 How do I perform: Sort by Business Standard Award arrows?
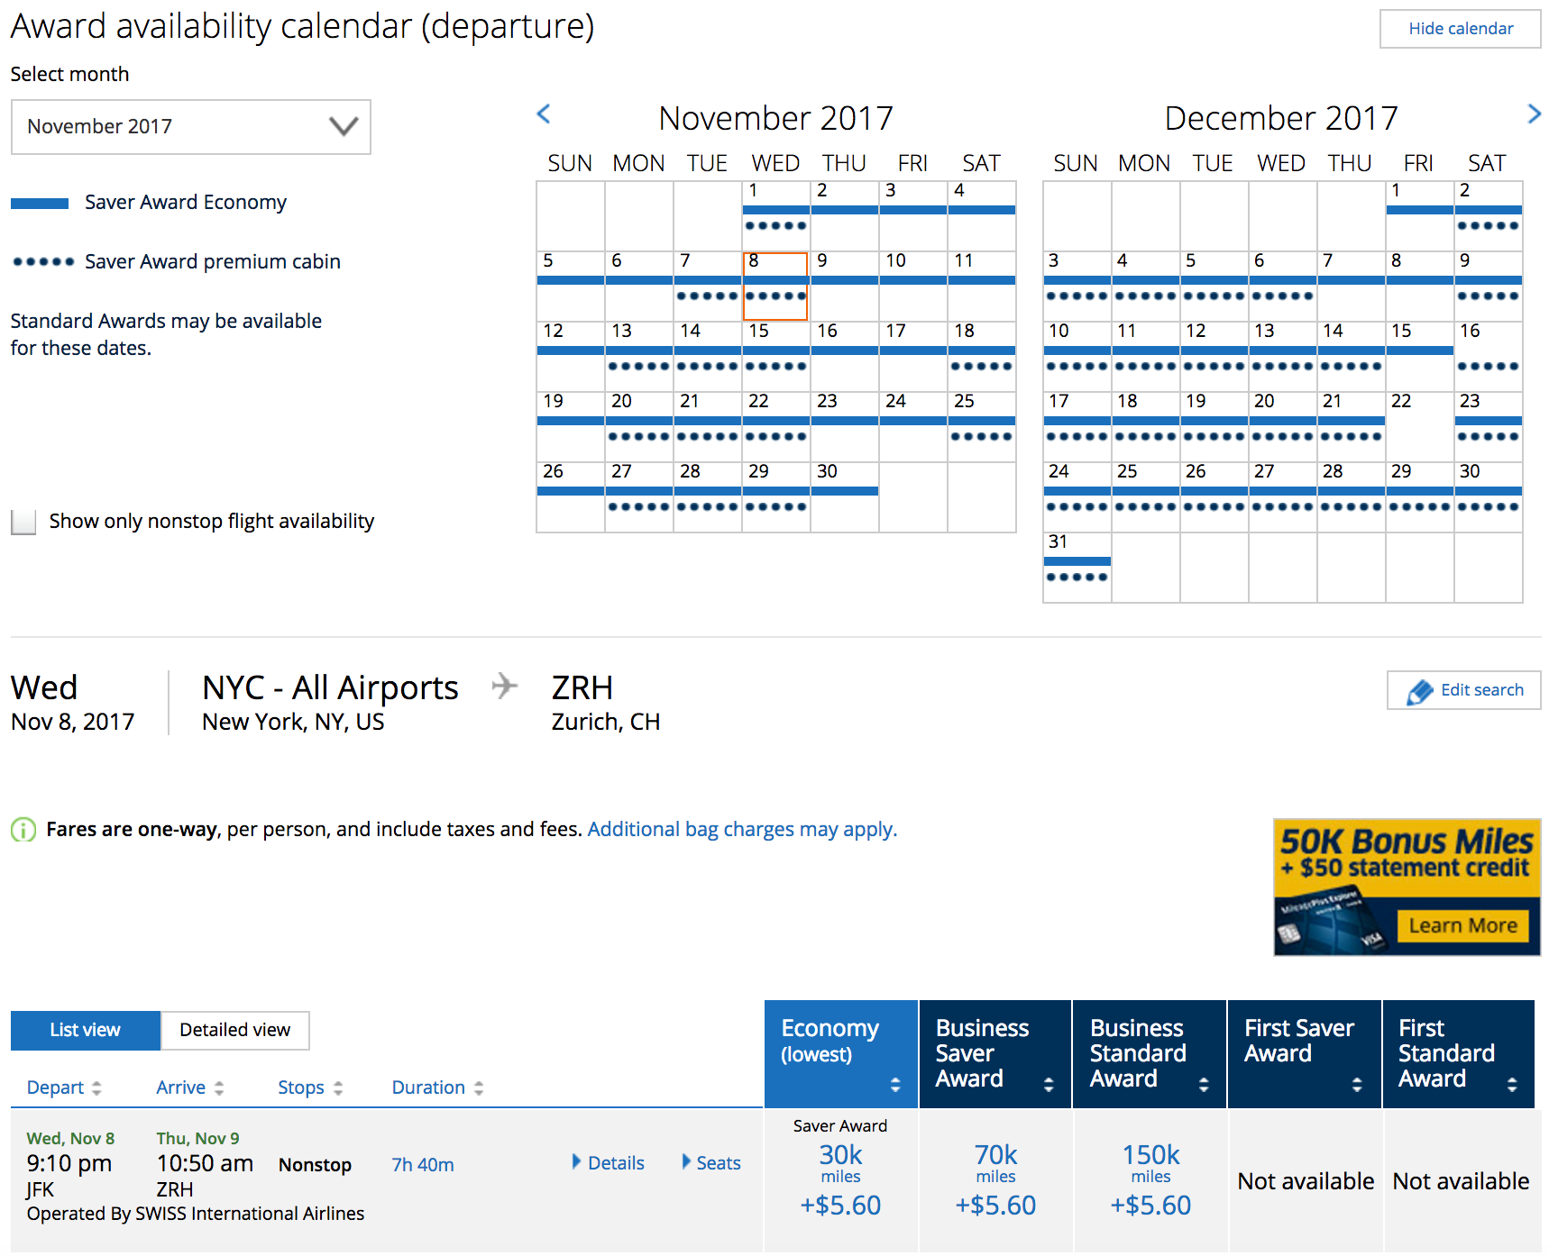[x=1204, y=1085]
